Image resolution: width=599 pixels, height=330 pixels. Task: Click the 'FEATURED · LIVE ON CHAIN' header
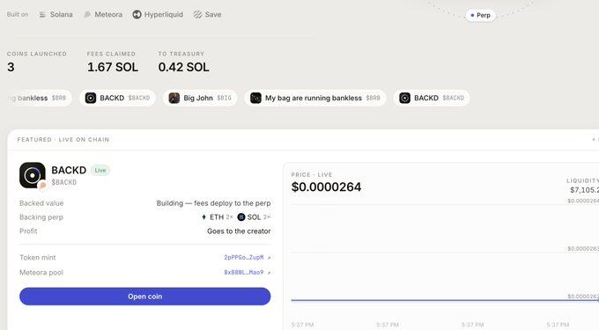tap(63, 140)
